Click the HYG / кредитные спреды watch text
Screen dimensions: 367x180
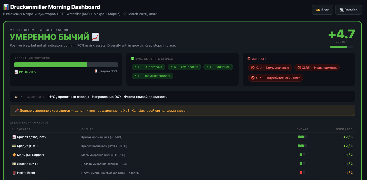68,97
